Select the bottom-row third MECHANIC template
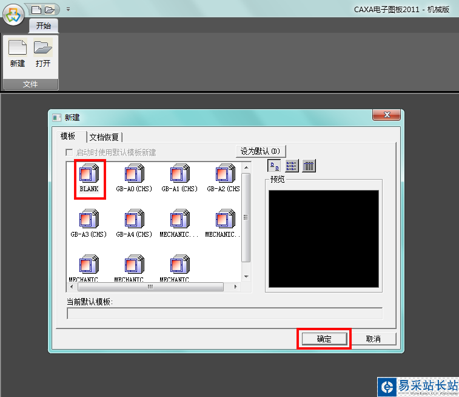The height and width of the screenshot is (397, 459). coord(179,268)
